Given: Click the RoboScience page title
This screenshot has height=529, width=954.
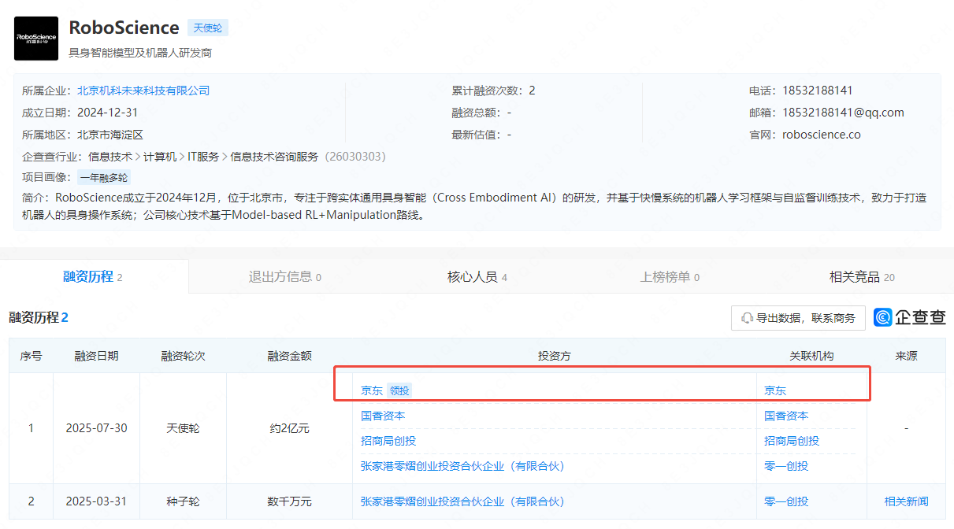Looking at the screenshot, I should [x=124, y=28].
